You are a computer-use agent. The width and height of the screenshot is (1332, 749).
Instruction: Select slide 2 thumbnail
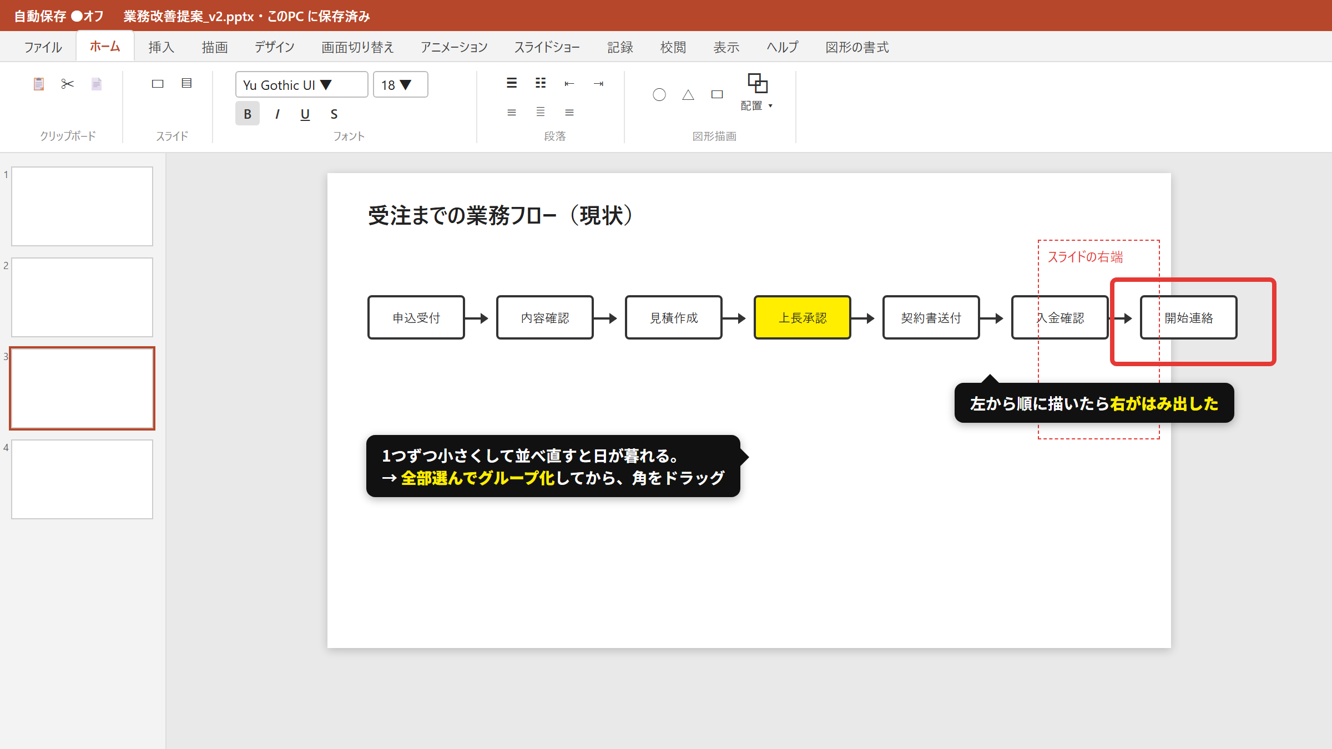82,297
